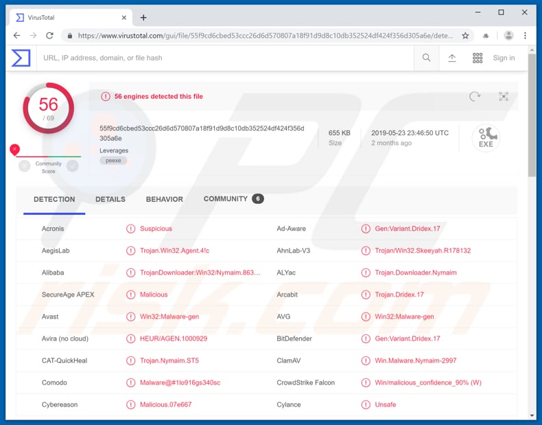Screen dimensions: 542x425
Task: Click the alert icon next to Acronis Suspicious
Action: point(130,229)
